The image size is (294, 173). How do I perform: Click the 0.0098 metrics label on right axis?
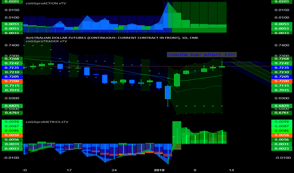tap(282, 121)
